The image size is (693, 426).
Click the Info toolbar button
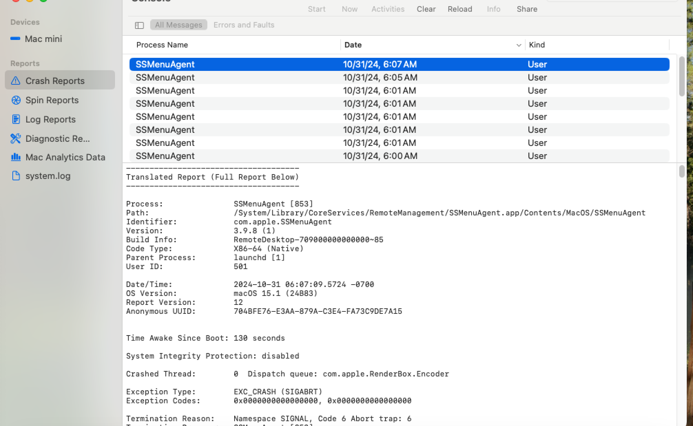tap(494, 9)
